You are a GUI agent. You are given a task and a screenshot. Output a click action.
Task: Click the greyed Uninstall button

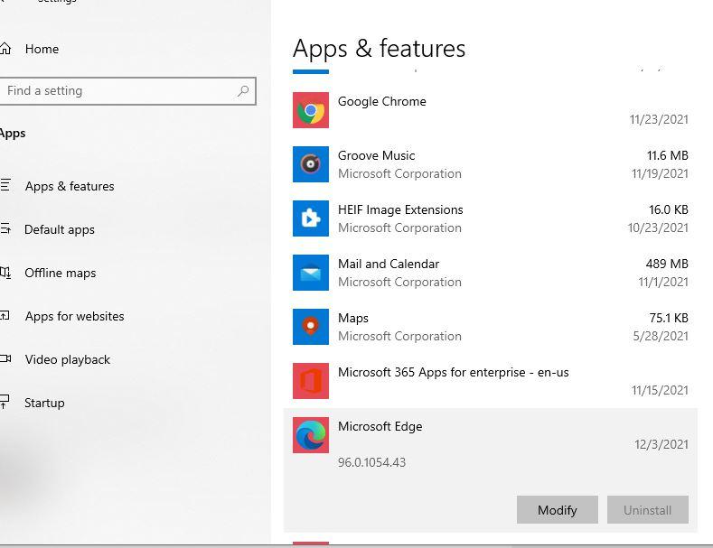coord(648,510)
